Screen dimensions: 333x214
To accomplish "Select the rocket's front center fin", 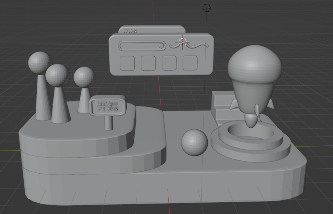I will (257, 110).
